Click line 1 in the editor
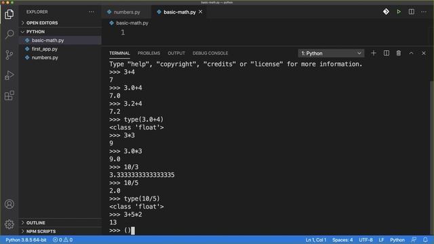The width and height of the screenshot is (434, 244). click(123, 33)
